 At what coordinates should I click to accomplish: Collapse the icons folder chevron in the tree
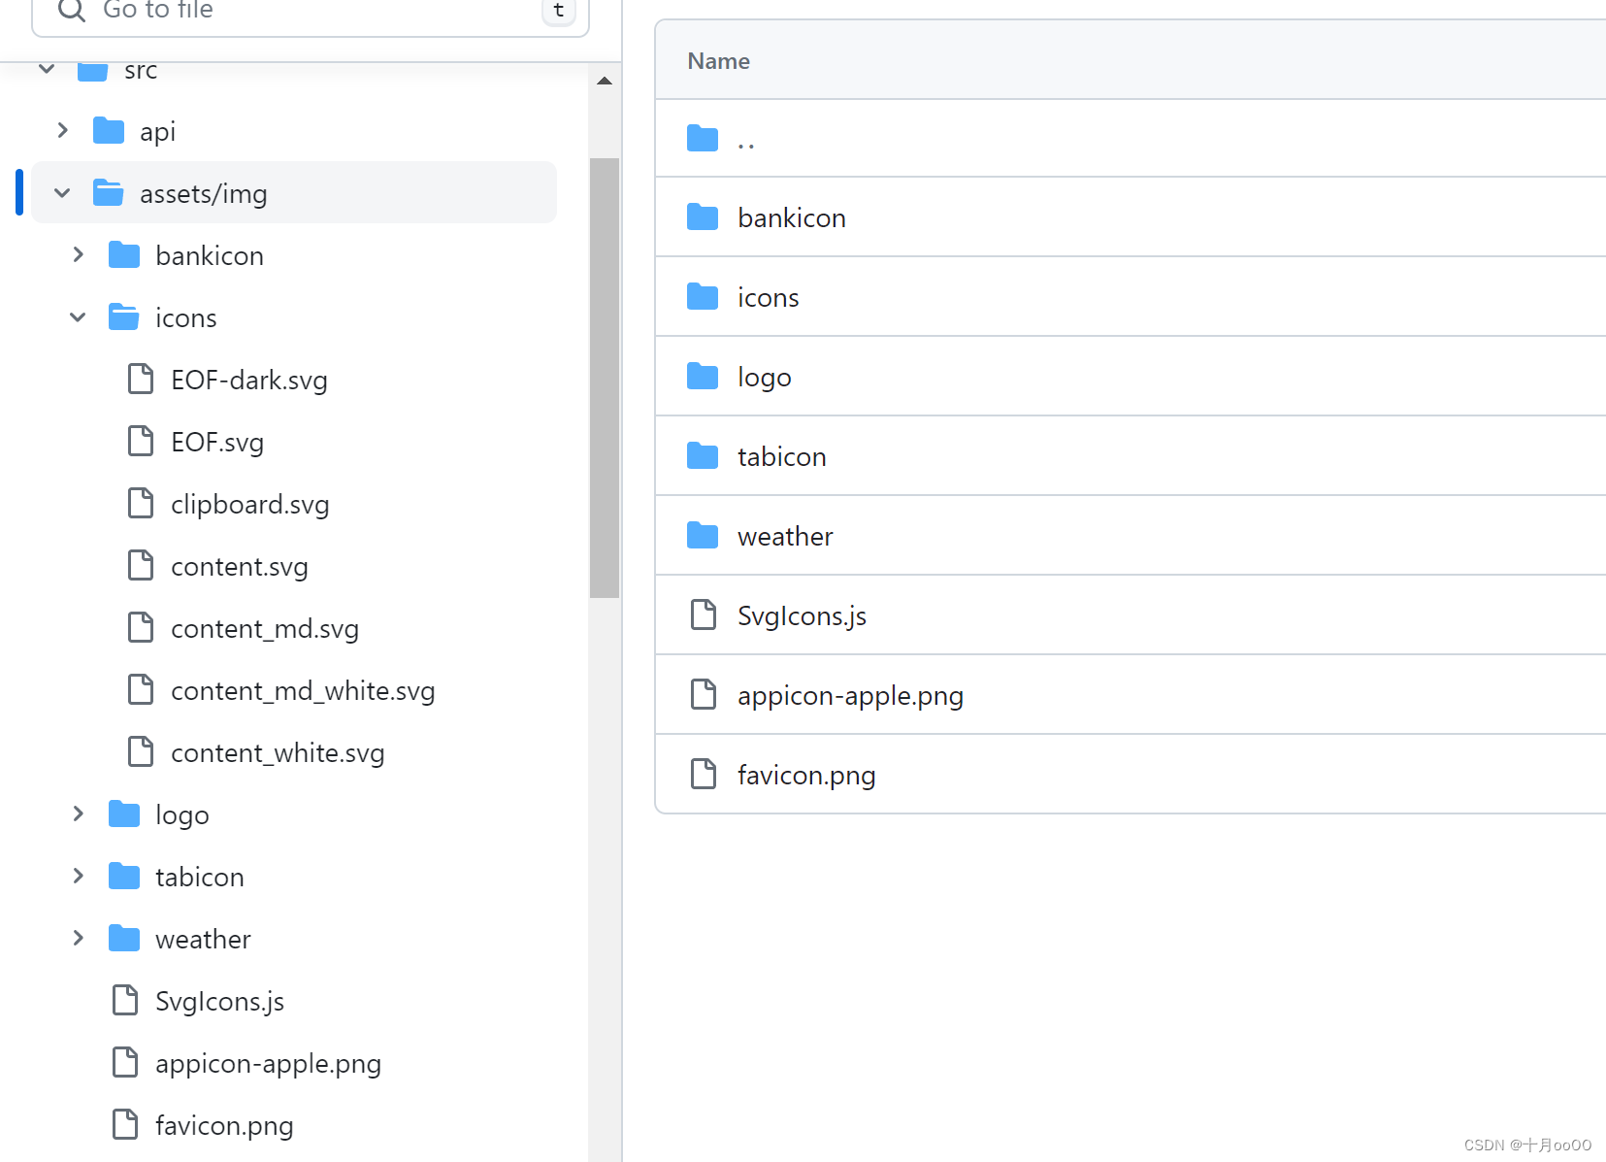[x=78, y=316]
